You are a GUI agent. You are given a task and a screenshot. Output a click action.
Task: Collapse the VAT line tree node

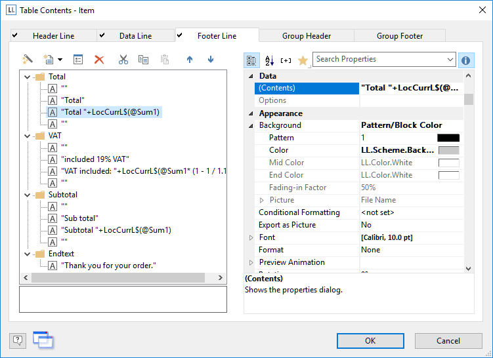tap(28, 136)
